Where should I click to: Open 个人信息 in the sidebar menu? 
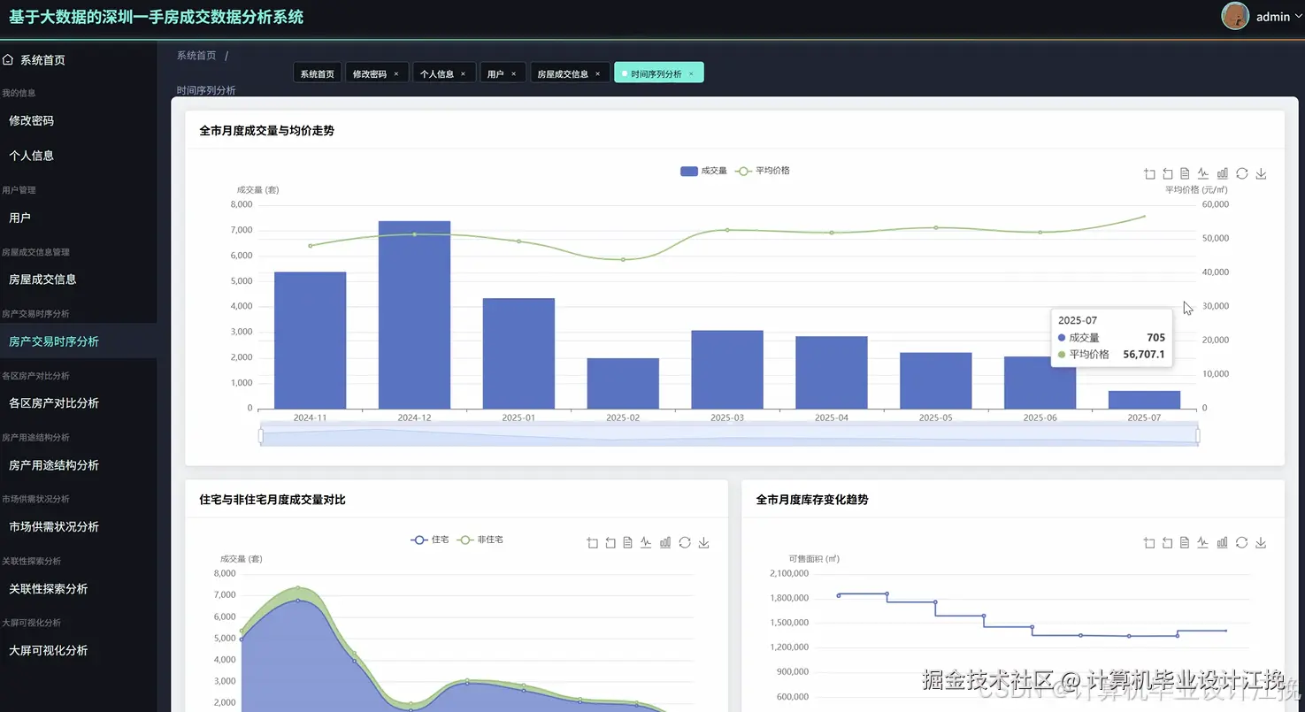tap(79, 156)
